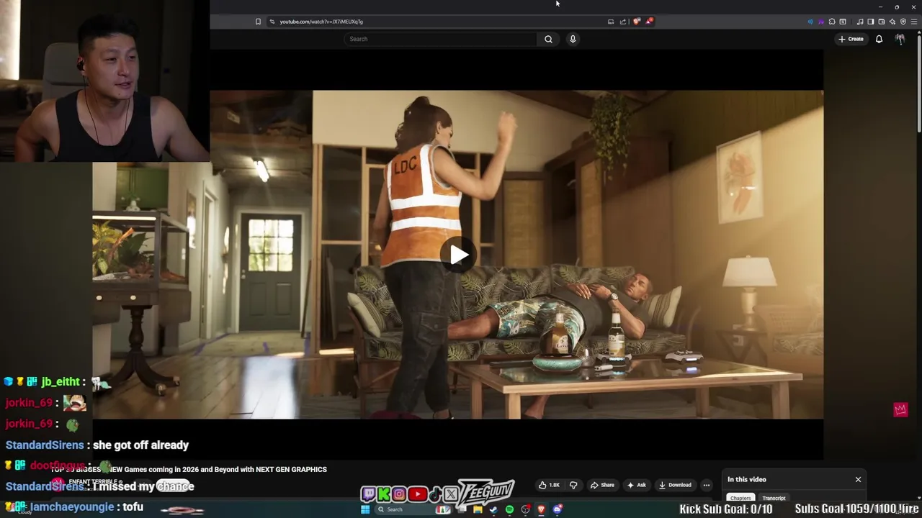922x518 pixels.
Task: Click the Download button below video
Action: [x=675, y=485]
